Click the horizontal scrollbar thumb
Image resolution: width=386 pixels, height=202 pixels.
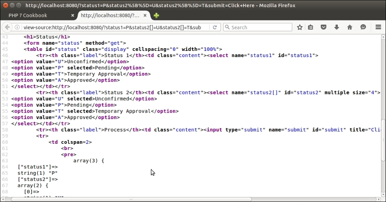pyautogui.click(x=131, y=199)
